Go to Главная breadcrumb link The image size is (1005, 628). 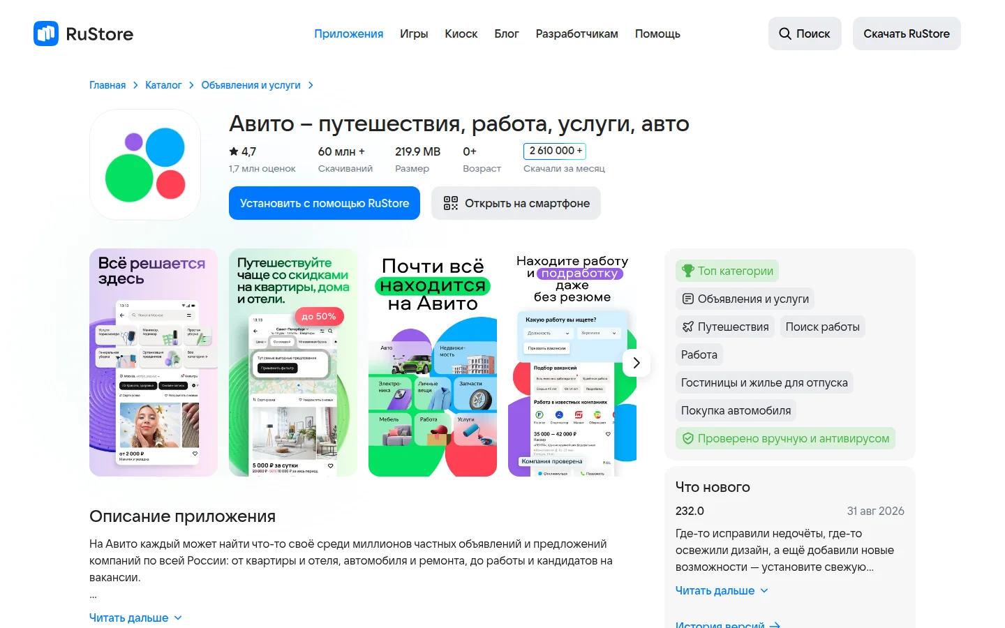click(x=107, y=85)
